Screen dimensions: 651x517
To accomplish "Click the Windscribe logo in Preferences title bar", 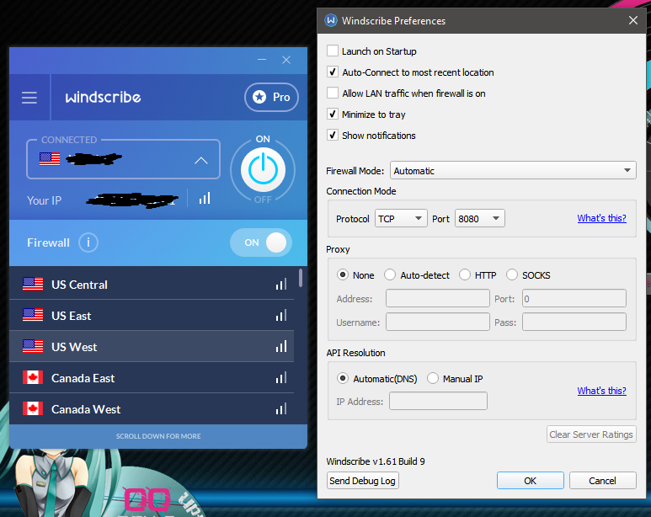I will point(331,20).
